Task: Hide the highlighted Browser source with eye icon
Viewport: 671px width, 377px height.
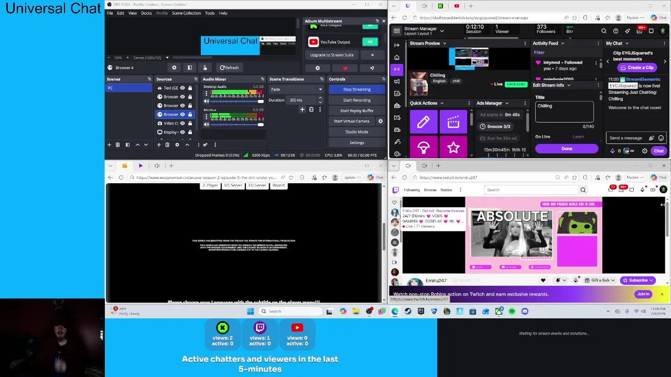Action: (182, 114)
